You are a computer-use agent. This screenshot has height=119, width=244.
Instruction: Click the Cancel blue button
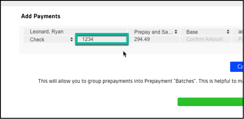237,67
